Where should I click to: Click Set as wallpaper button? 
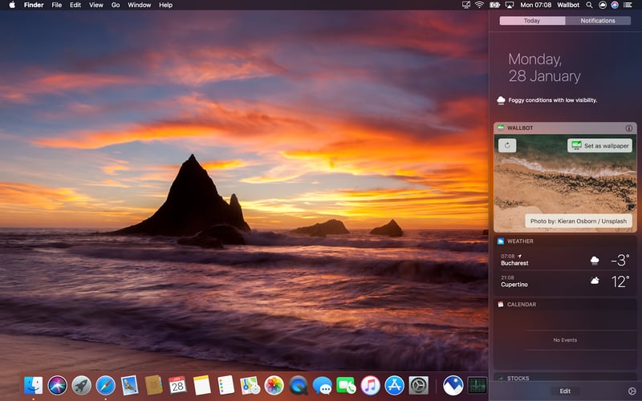(x=599, y=145)
